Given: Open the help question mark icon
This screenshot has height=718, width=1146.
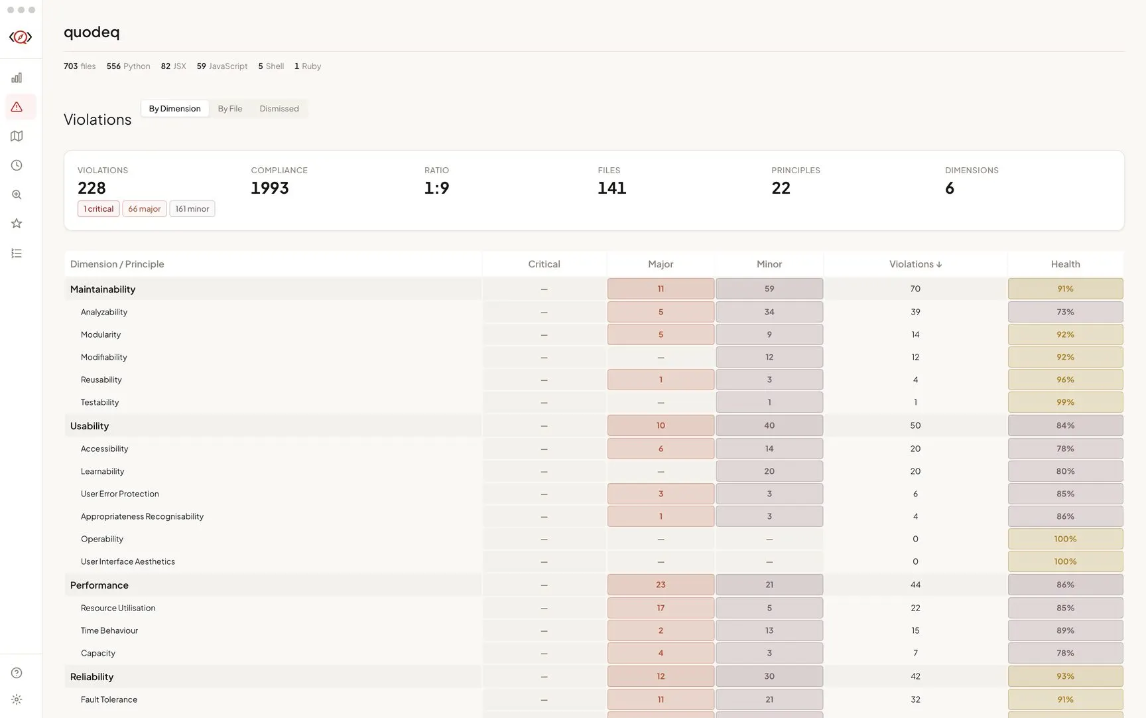Looking at the screenshot, I should (x=17, y=673).
